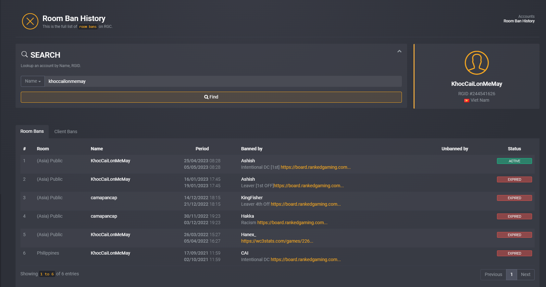The height and width of the screenshot is (287, 546).
Task: Sort by the Period column header
Action: pos(202,149)
